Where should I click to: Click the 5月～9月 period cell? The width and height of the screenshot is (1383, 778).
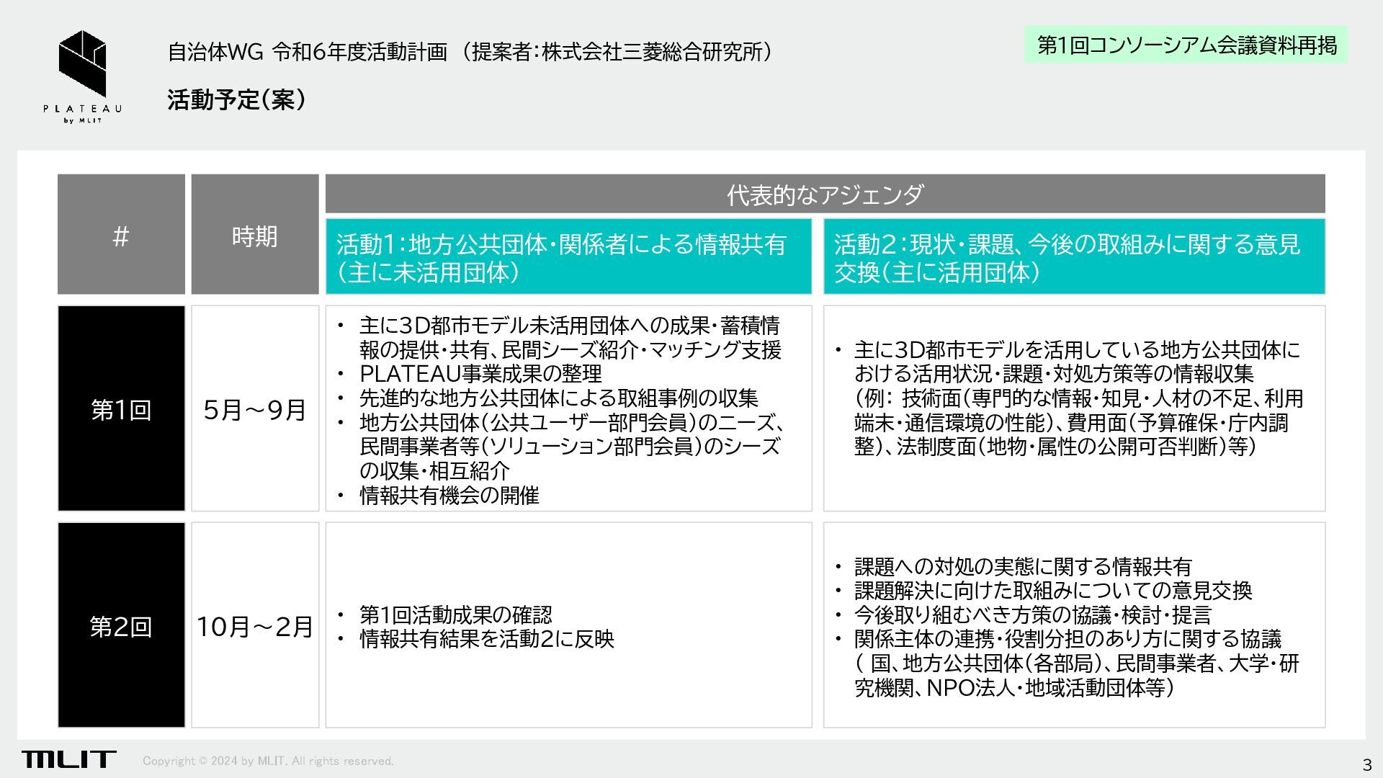(x=254, y=409)
